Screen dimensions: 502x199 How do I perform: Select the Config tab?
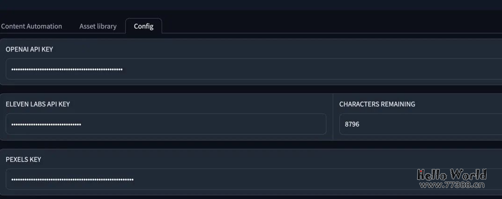(143, 26)
